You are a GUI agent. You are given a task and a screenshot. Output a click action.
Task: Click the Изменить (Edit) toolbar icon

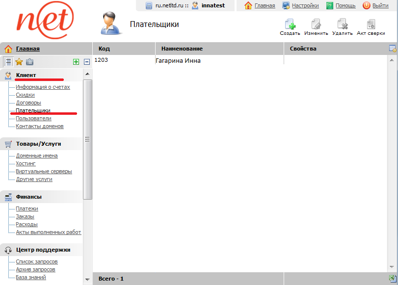pos(316,25)
